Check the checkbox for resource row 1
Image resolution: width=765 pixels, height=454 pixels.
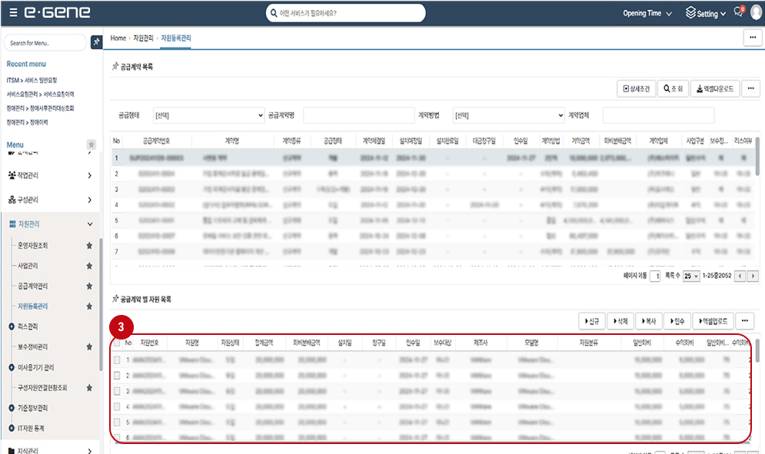[x=117, y=360]
